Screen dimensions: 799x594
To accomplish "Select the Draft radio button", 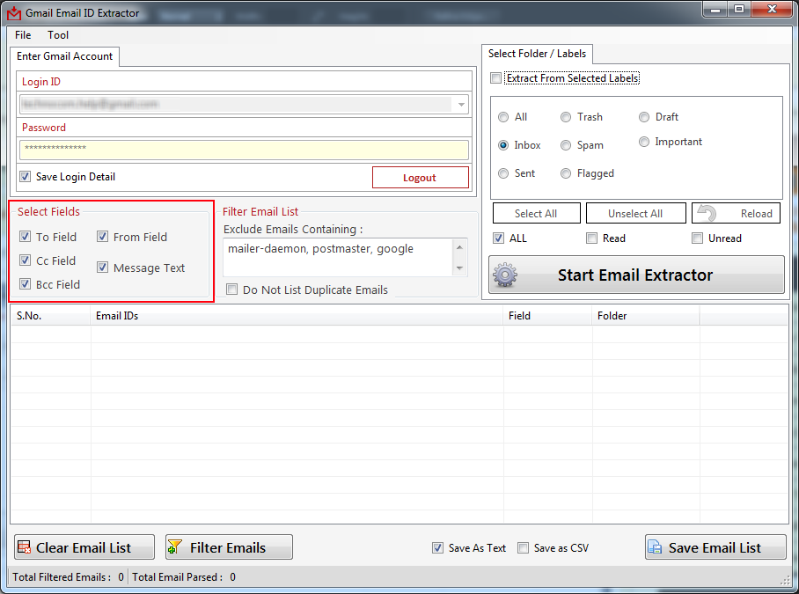I will (644, 117).
